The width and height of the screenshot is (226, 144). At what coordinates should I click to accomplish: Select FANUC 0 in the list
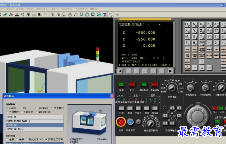tap(35, 117)
